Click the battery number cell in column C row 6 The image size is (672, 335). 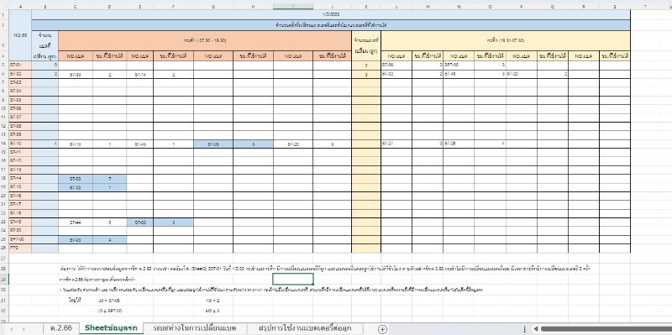(x=76, y=74)
